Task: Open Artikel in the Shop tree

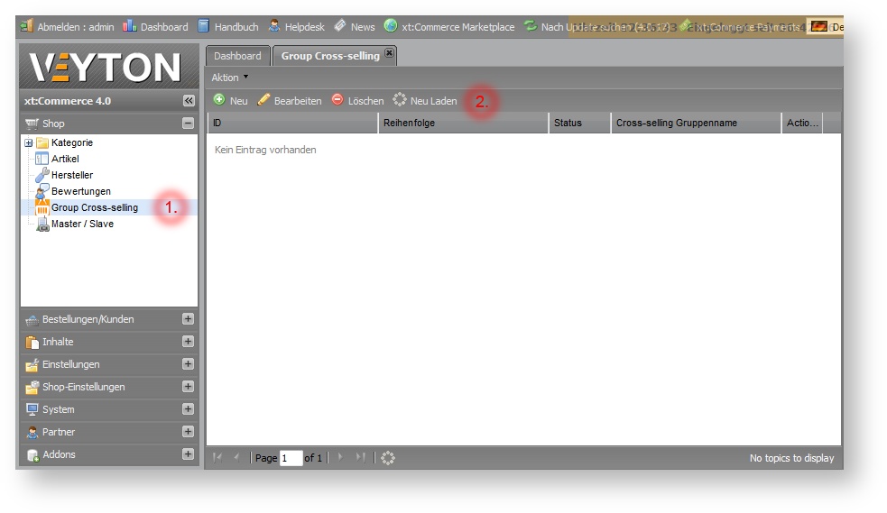Action: tap(65, 159)
